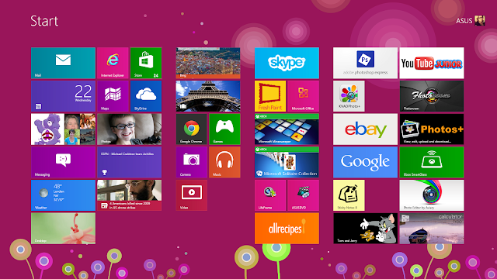Open the Desktop tile

point(63,229)
